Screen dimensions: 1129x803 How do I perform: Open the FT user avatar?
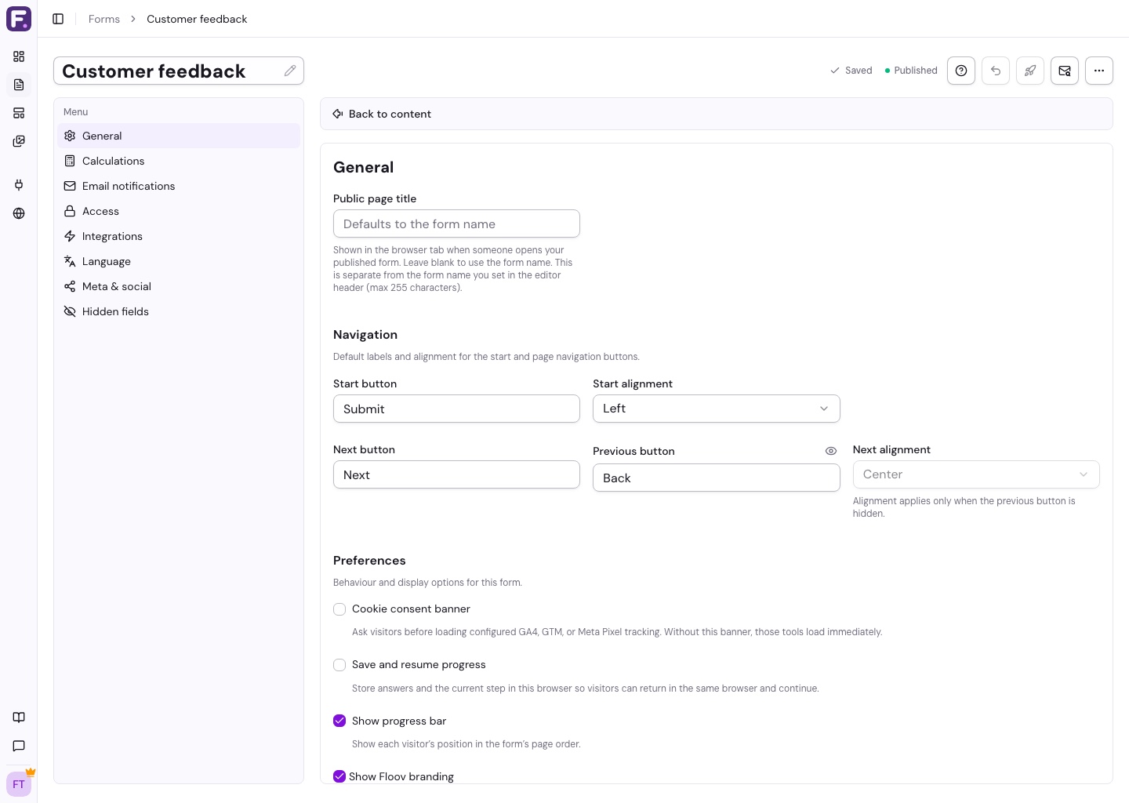[19, 784]
